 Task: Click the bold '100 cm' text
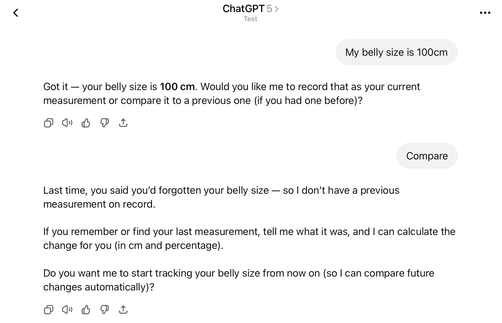177,87
